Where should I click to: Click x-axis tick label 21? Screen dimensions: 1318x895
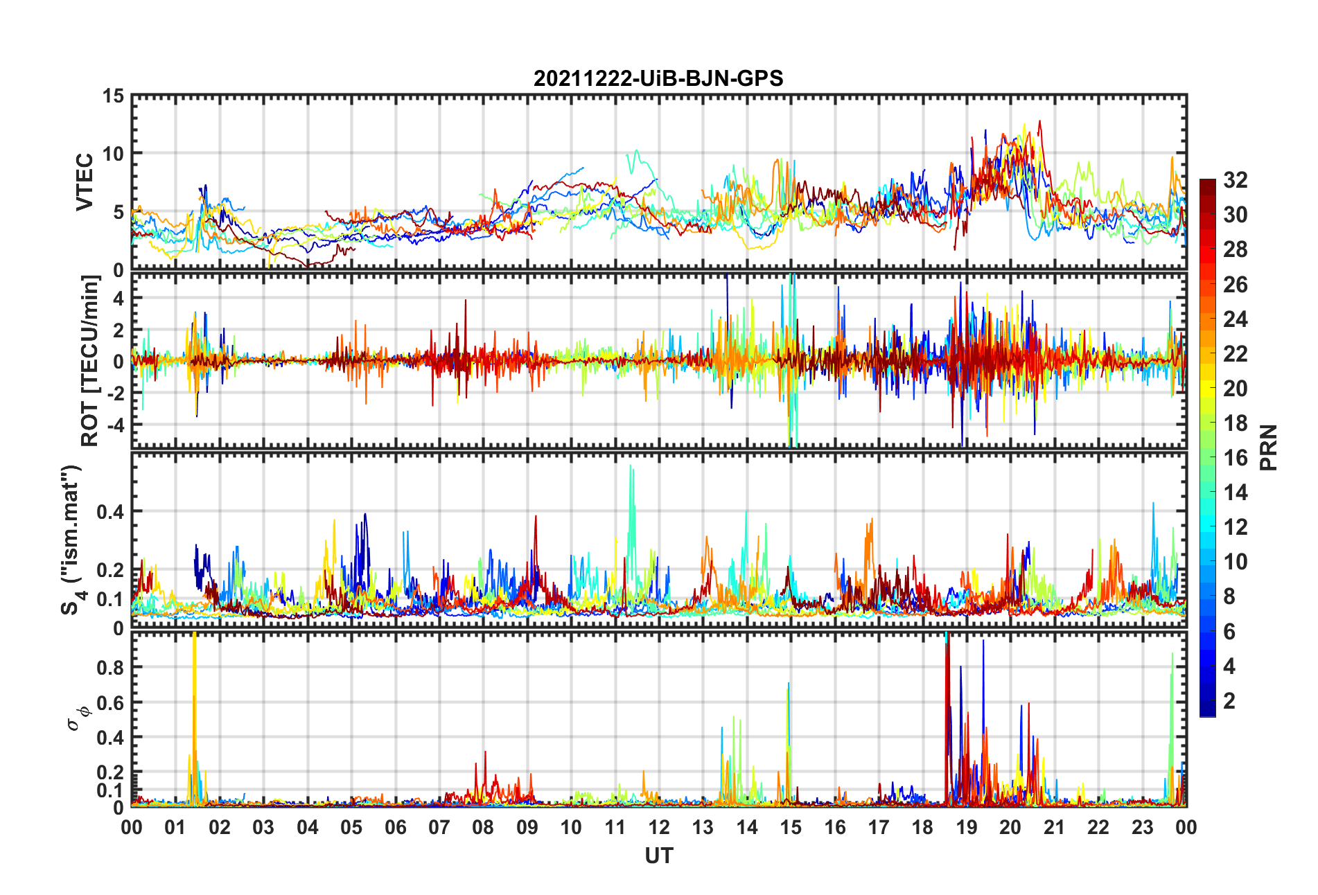tap(1055, 827)
